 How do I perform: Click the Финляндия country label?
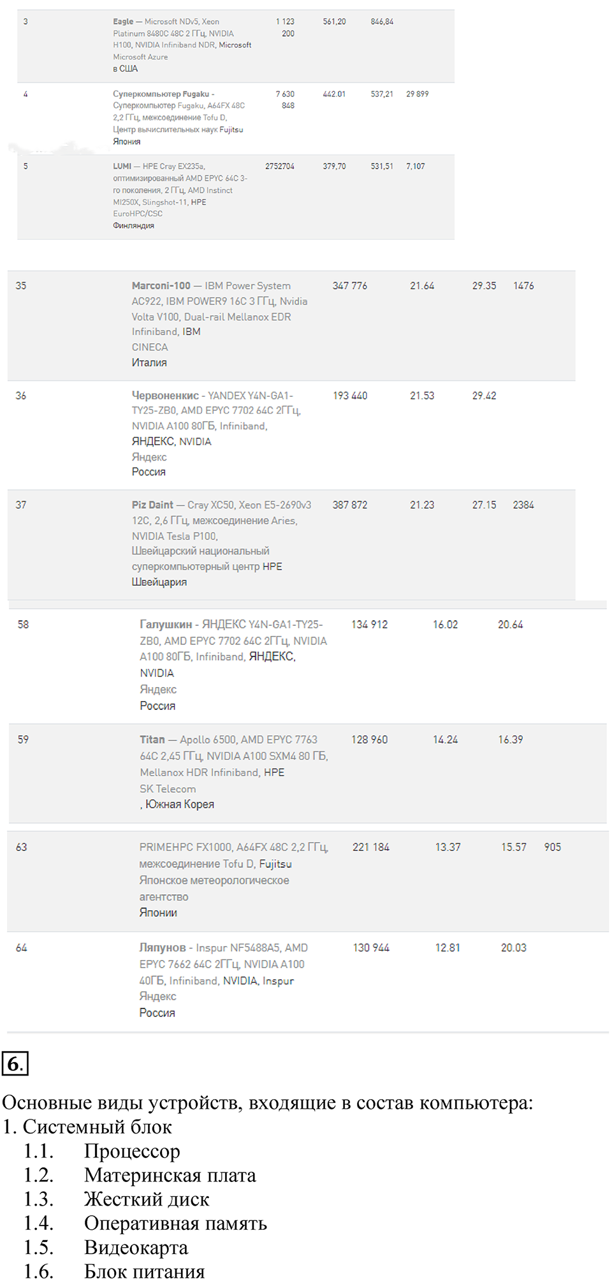(133, 225)
